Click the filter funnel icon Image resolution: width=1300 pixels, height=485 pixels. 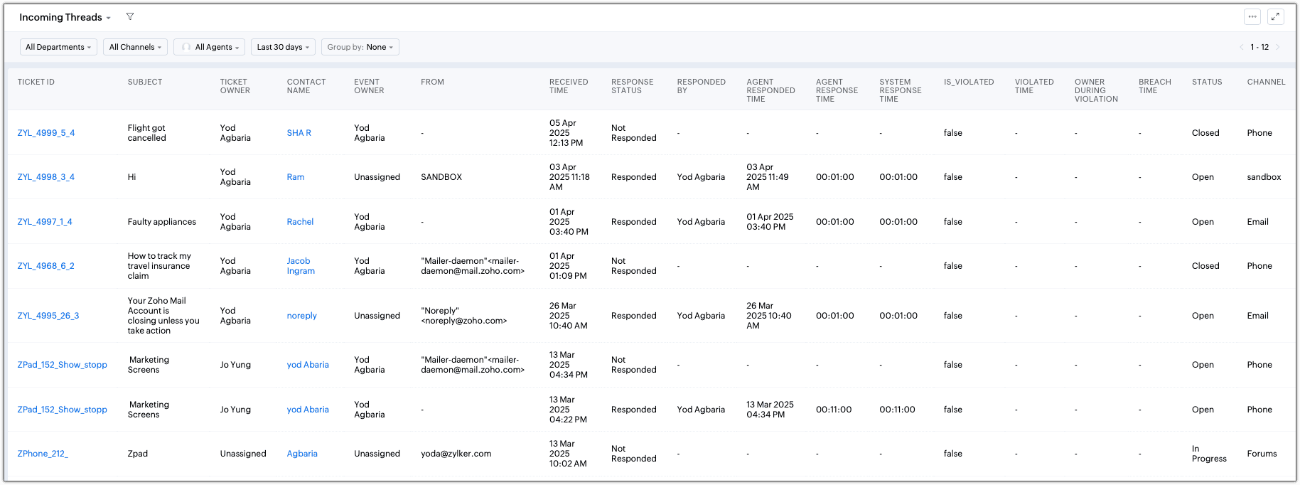click(x=130, y=17)
